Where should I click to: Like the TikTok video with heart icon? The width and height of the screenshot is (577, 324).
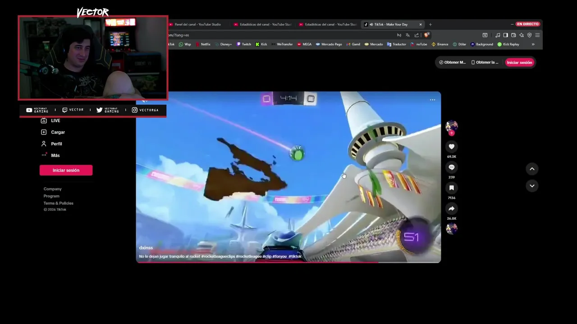coord(451,147)
